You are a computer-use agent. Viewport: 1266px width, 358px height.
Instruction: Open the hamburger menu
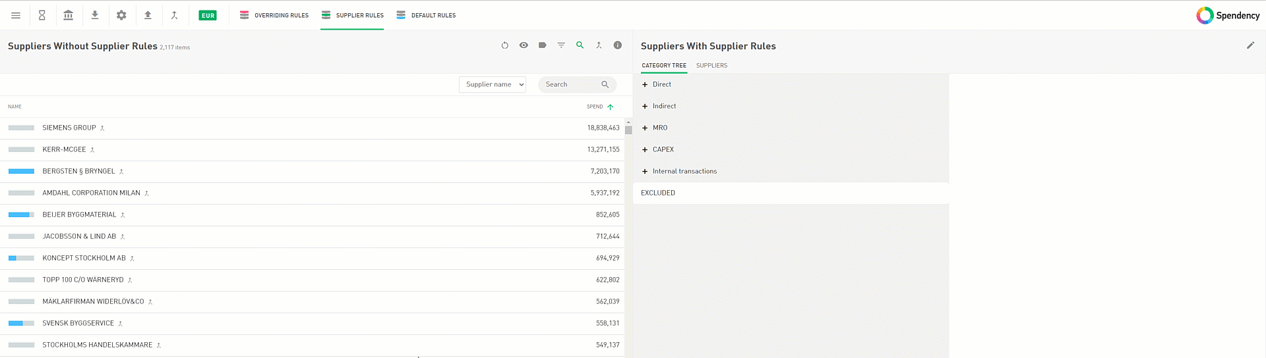point(16,15)
